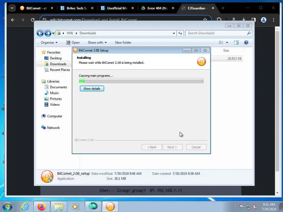This screenshot has height=212, width=283.
Task: Open recent locations dropdown beside Explorer arrows
Action: [x=53, y=33]
